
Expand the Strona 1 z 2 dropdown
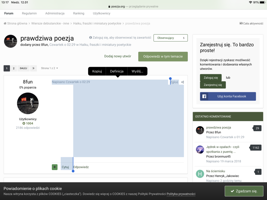click(49, 68)
